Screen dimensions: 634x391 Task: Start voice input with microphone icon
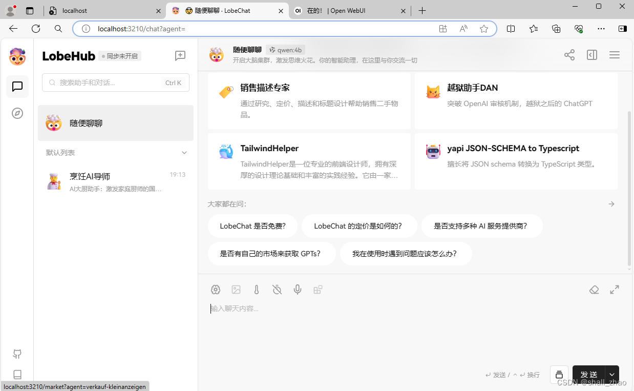(x=298, y=290)
